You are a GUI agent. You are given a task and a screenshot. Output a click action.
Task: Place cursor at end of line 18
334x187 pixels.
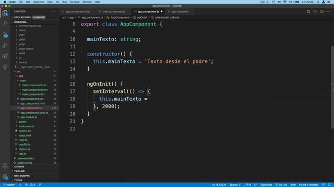click(x=148, y=99)
